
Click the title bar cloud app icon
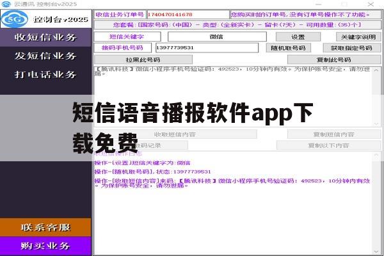pyautogui.click(x=6, y=4)
